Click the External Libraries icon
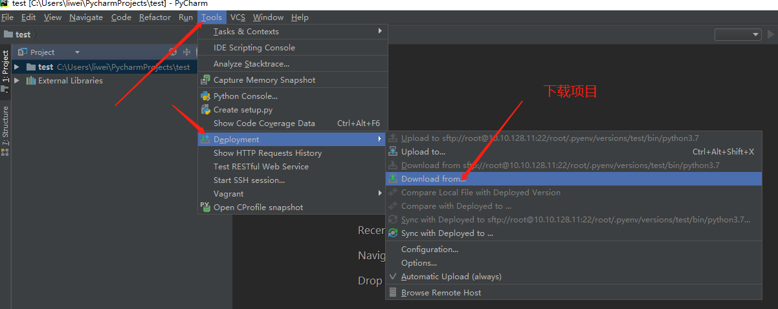The height and width of the screenshot is (309, 778). point(30,80)
